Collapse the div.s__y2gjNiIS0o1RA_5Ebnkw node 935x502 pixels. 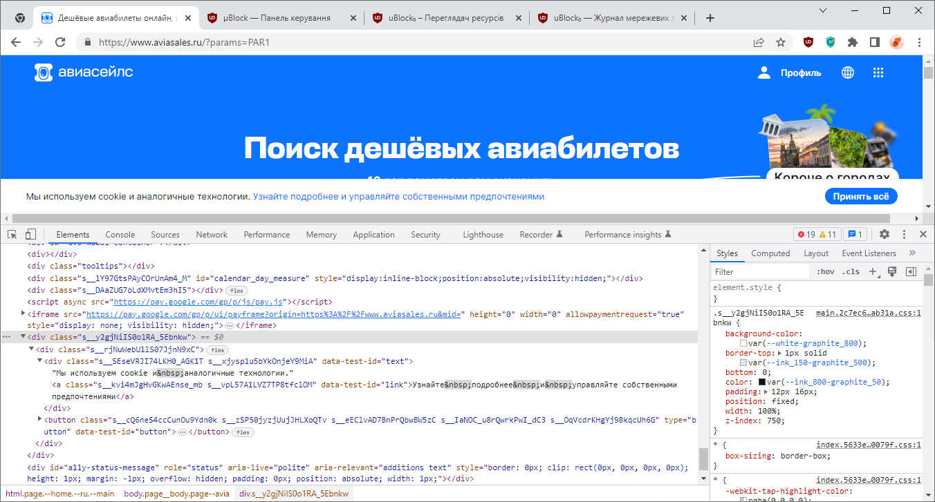coord(23,338)
